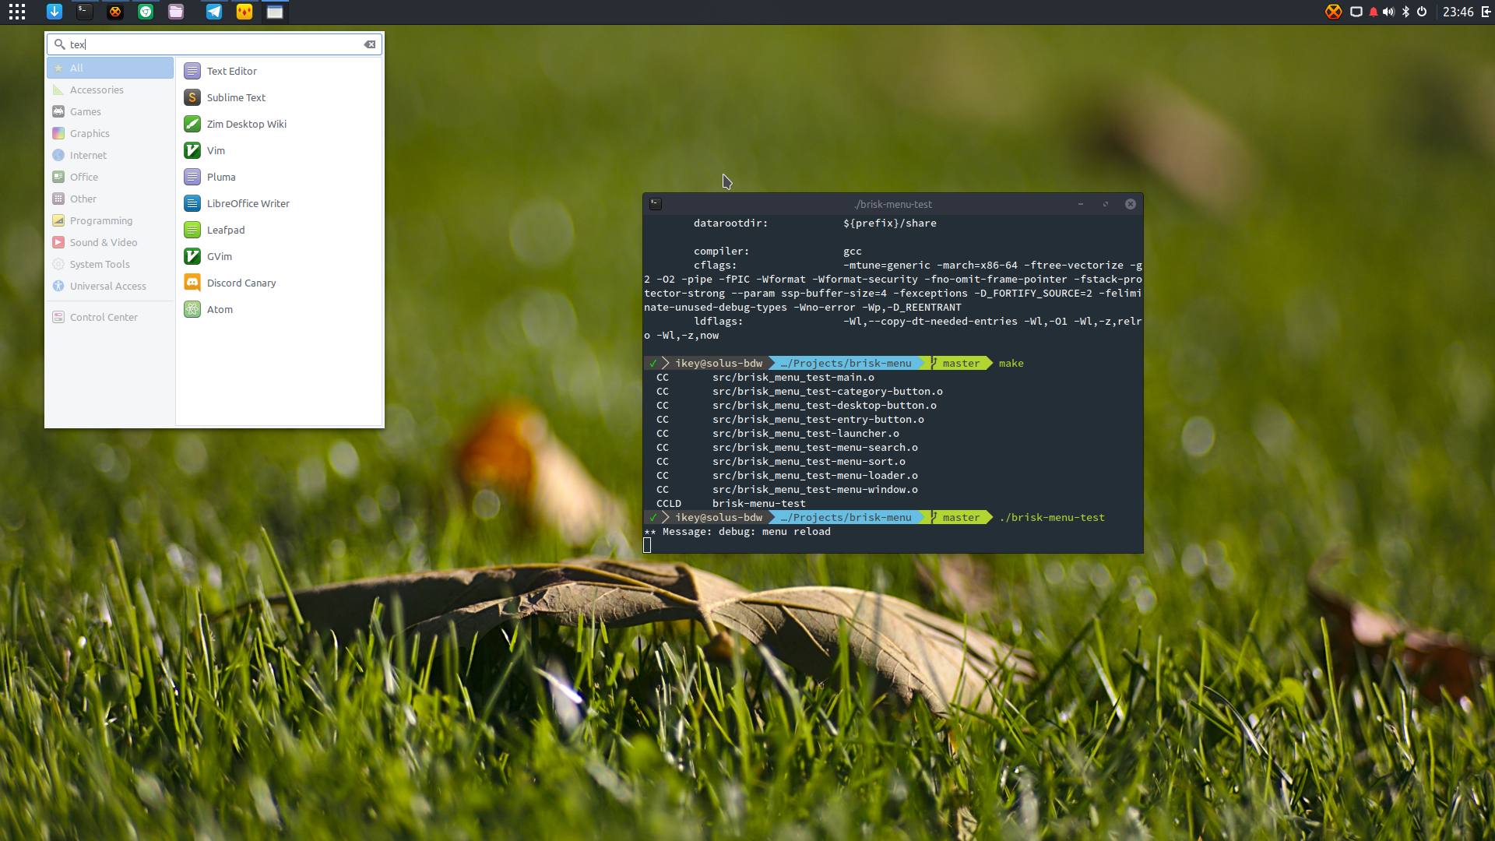Select the Internet category

pos(110,155)
